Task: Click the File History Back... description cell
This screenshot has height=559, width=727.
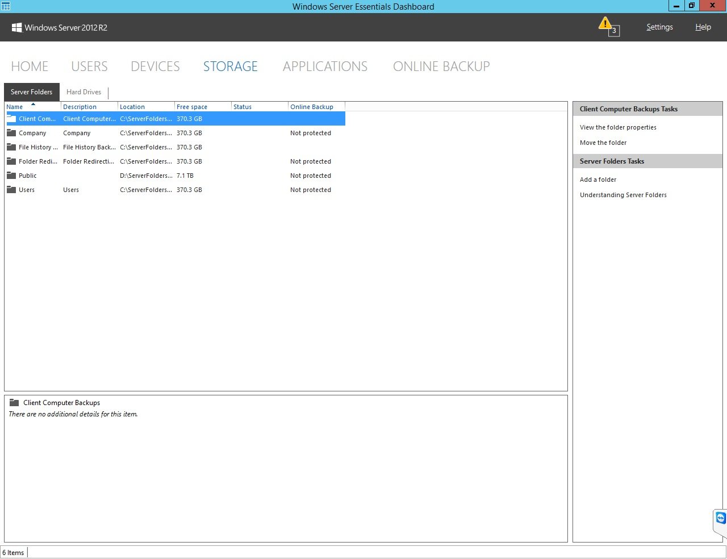Action: click(89, 147)
